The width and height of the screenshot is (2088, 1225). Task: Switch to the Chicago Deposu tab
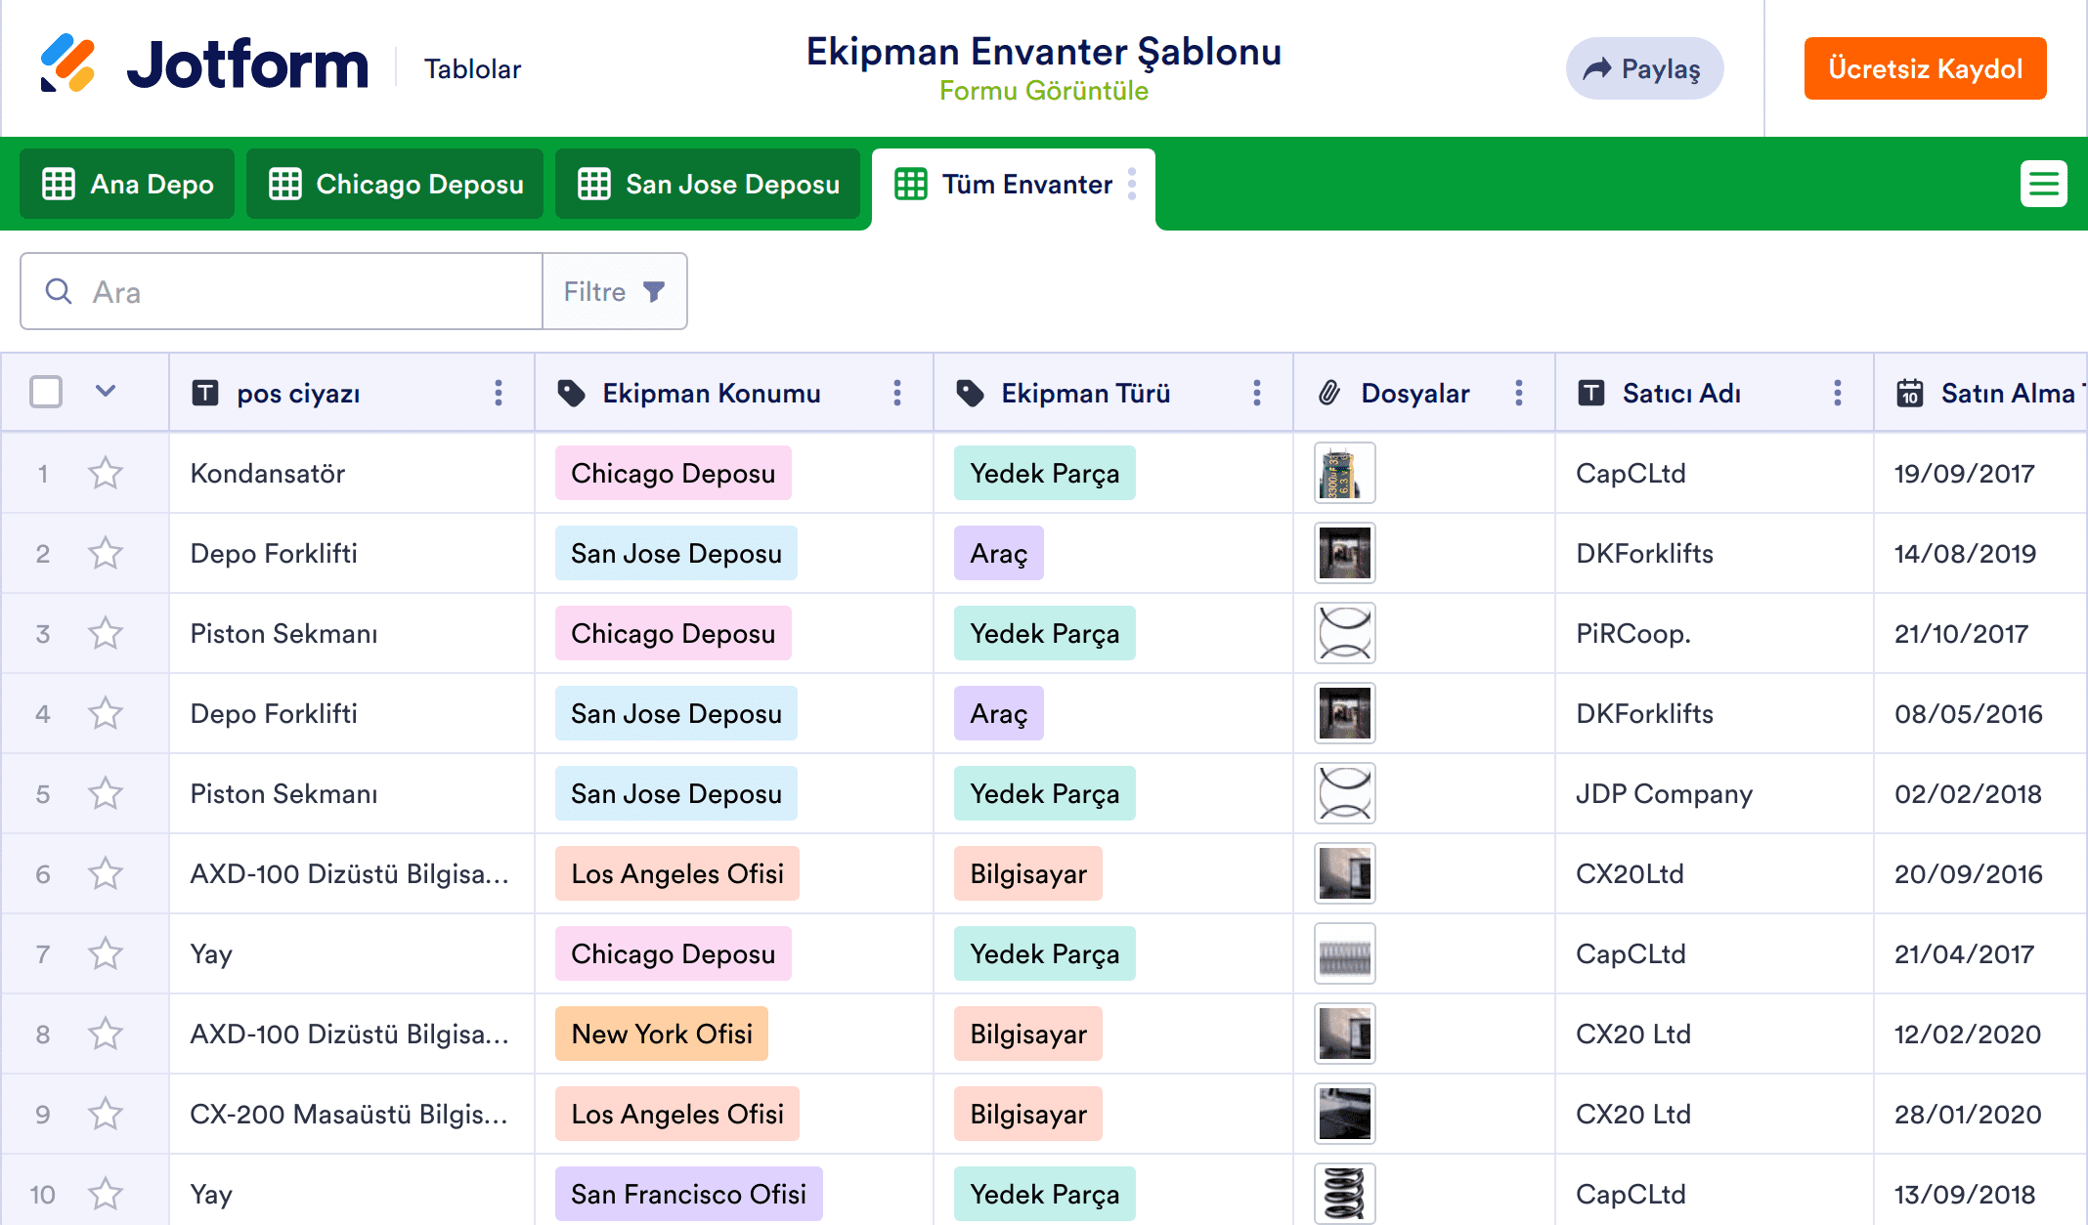(395, 184)
